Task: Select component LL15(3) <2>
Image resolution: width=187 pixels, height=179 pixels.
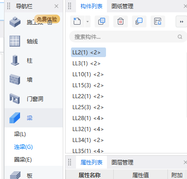Action: (88, 85)
